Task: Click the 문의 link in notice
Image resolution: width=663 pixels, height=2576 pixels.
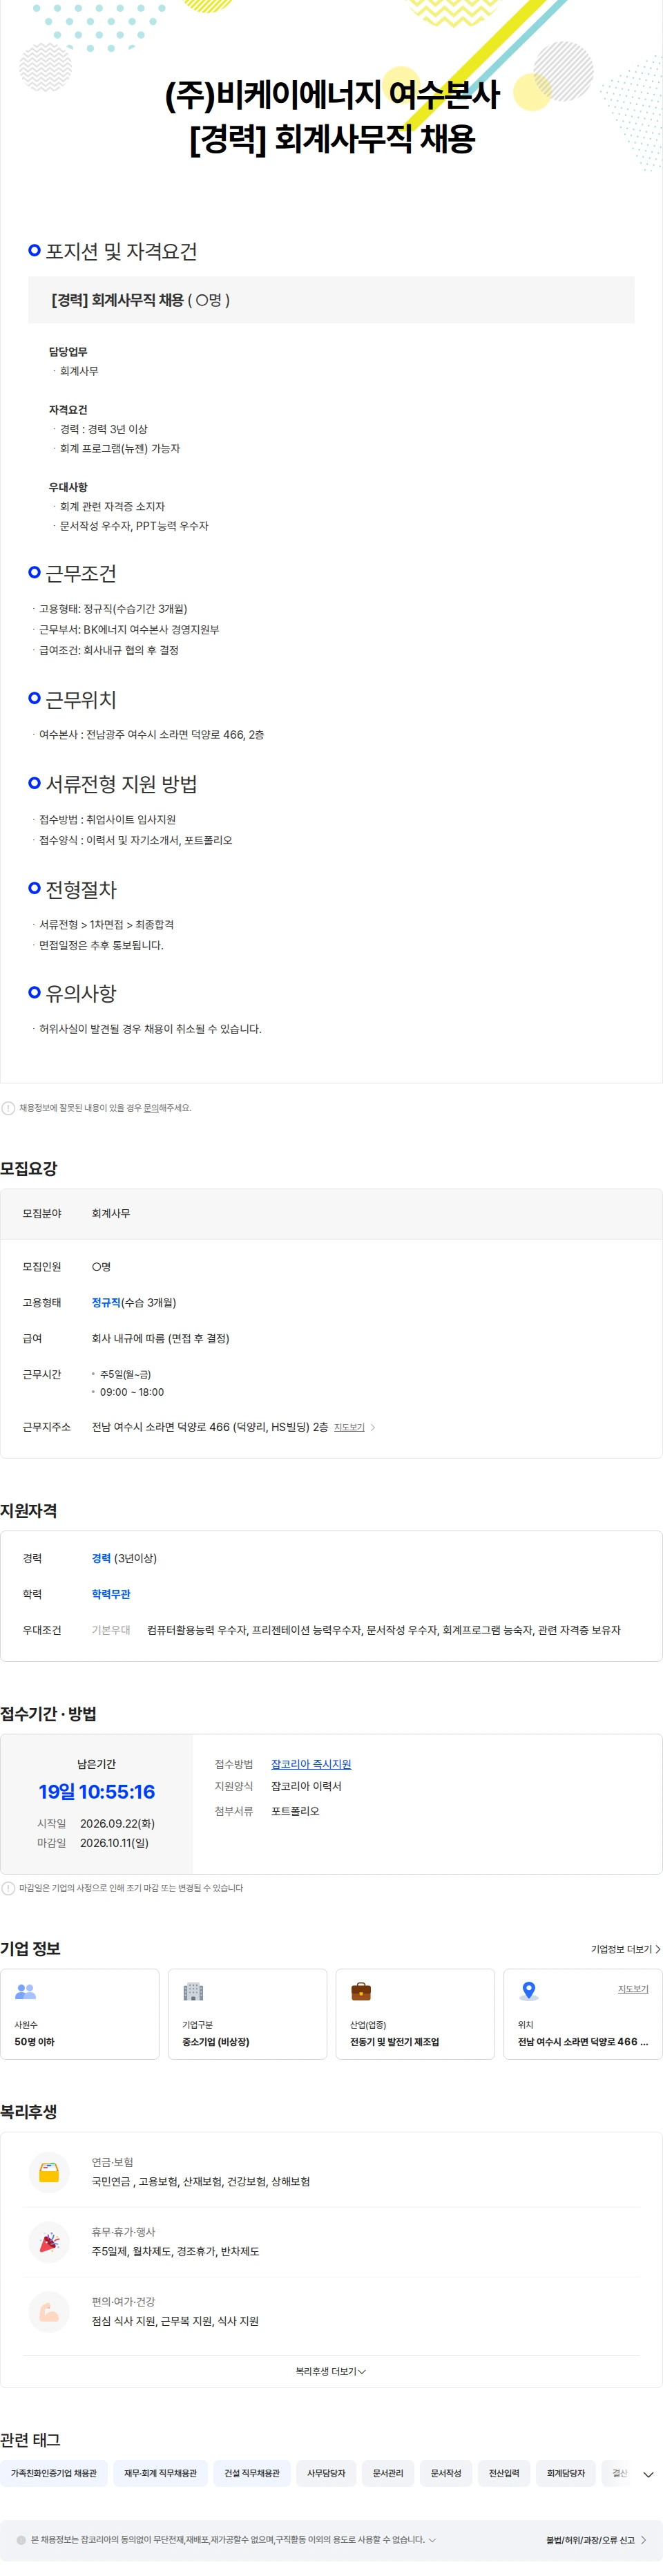Action: 151,1108
